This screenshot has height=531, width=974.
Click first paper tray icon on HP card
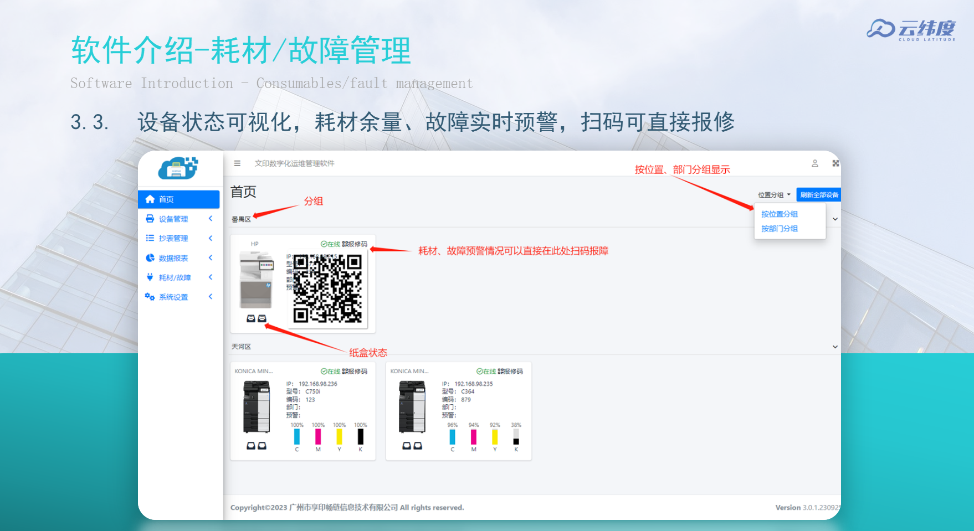click(250, 318)
